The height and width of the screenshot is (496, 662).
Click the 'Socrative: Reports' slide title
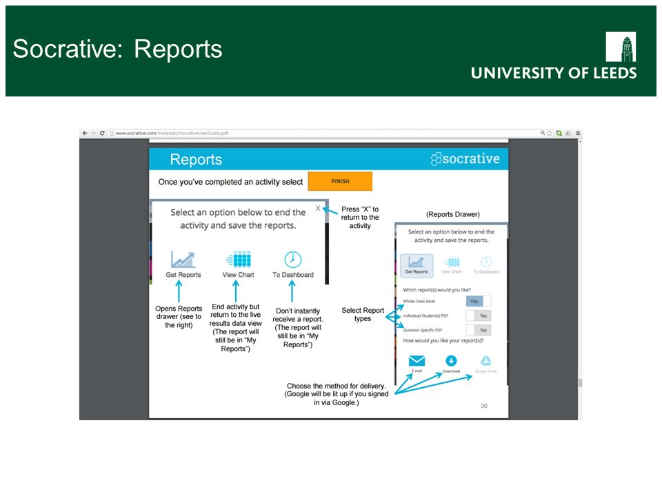117,49
